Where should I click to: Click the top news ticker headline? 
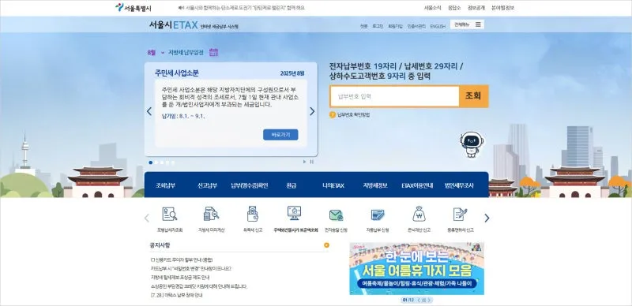click(246, 8)
